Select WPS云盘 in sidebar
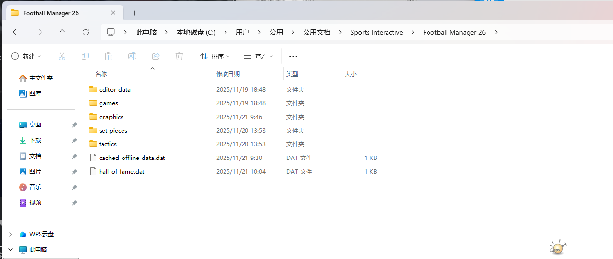613x259 pixels. (41, 234)
